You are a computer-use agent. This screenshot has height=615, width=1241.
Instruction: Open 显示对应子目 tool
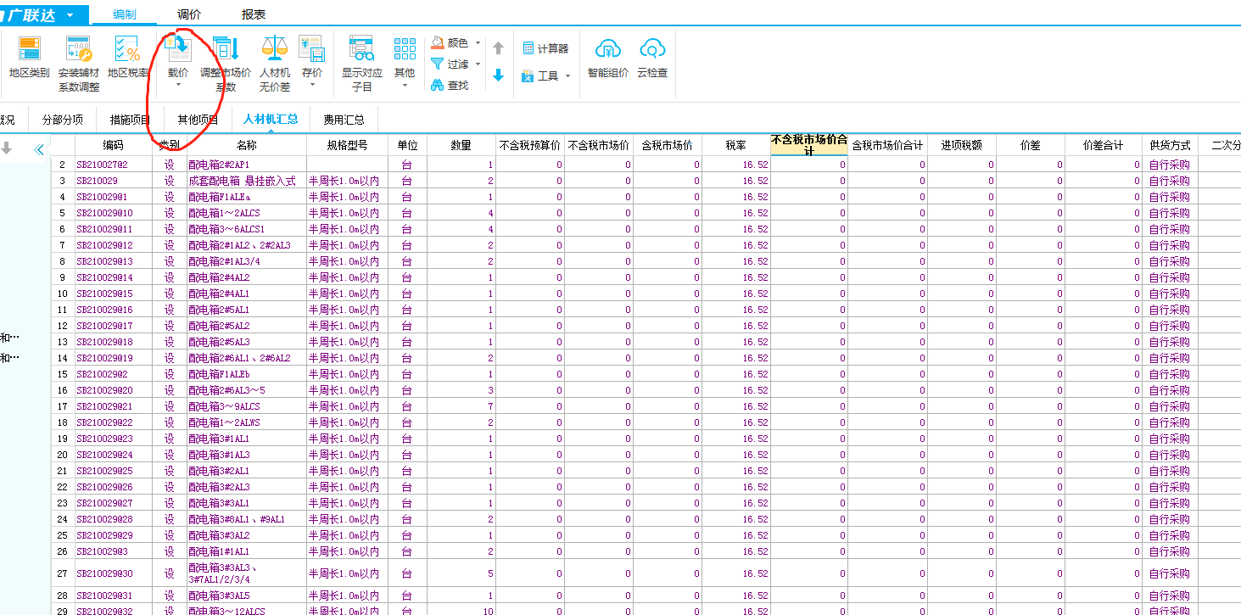(362, 64)
